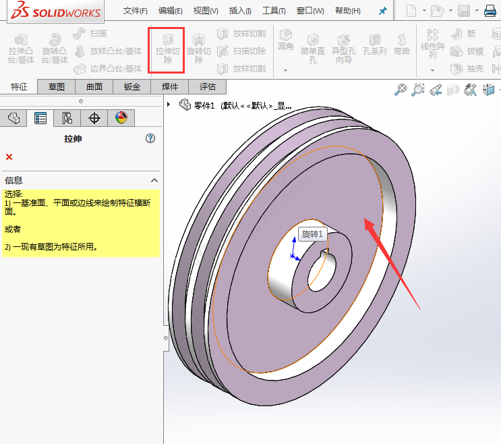Click the Section View icon
Viewport: 501px width, 444px height.
452,90
